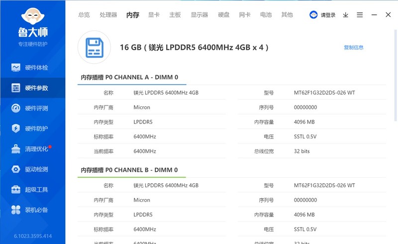The width and height of the screenshot is (398, 244).
Task: Select the 内存 tab
Action: 133,15
